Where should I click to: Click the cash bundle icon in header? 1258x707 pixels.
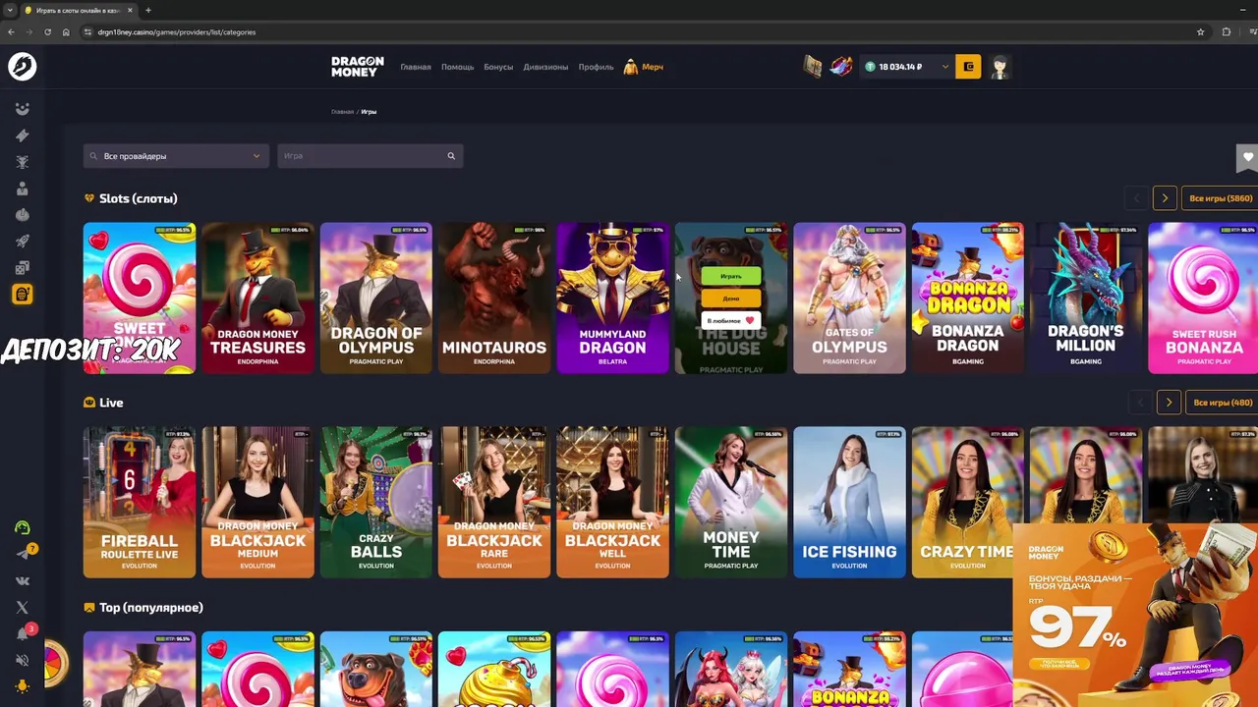click(812, 67)
